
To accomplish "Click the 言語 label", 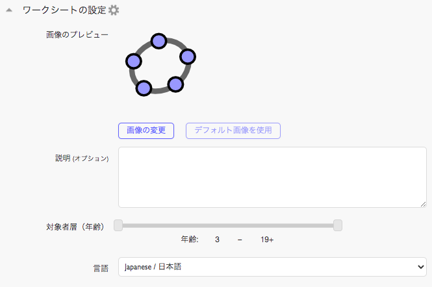I will (x=101, y=268).
